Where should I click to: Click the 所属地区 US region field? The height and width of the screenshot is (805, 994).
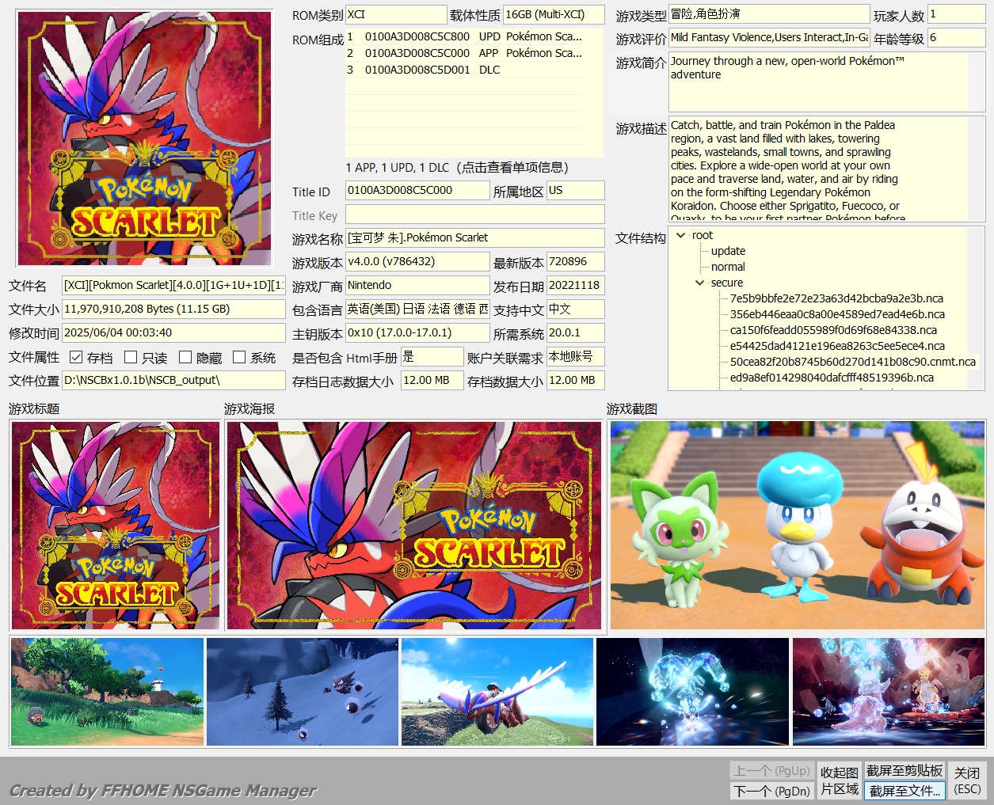tap(575, 191)
